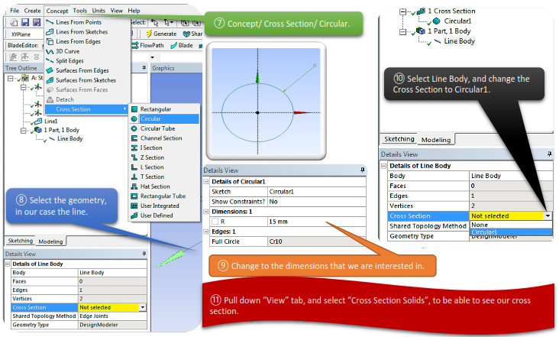
Task: Pin the right-side Details View panel
Action: point(549,154)
